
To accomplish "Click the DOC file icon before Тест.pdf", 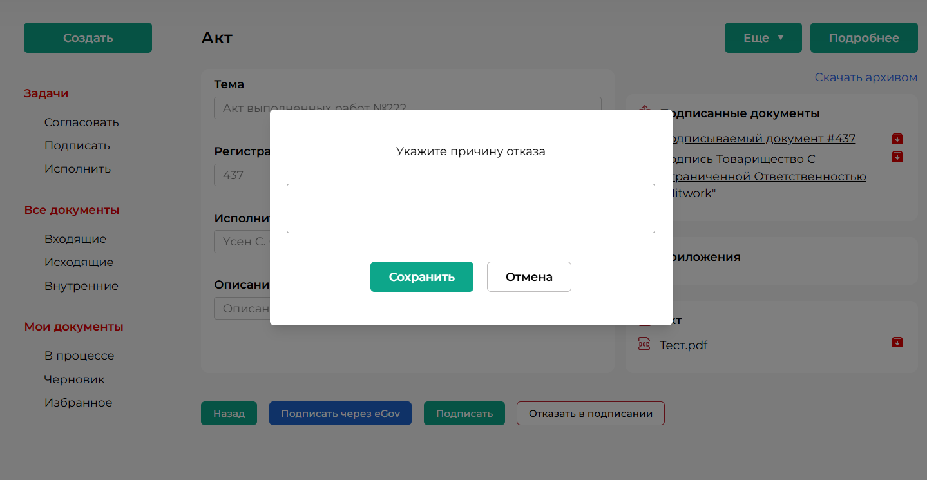I will tap(644, 344).
